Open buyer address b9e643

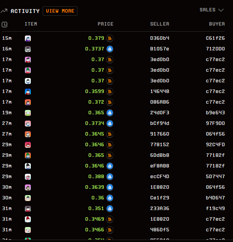point(215,113)
